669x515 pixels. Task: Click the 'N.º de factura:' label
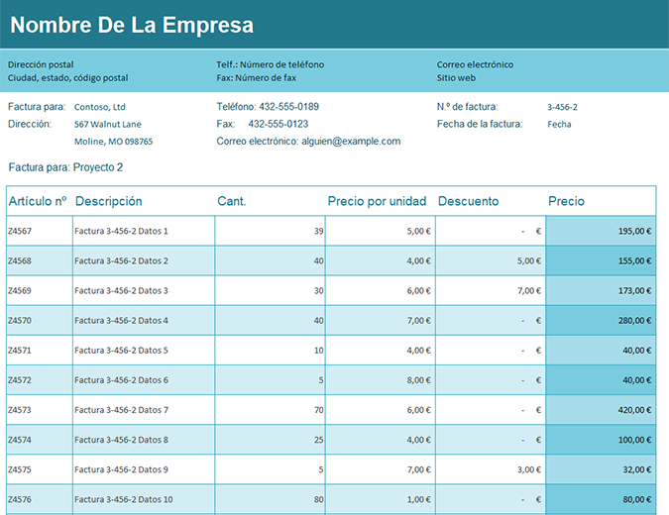point(467,107)
